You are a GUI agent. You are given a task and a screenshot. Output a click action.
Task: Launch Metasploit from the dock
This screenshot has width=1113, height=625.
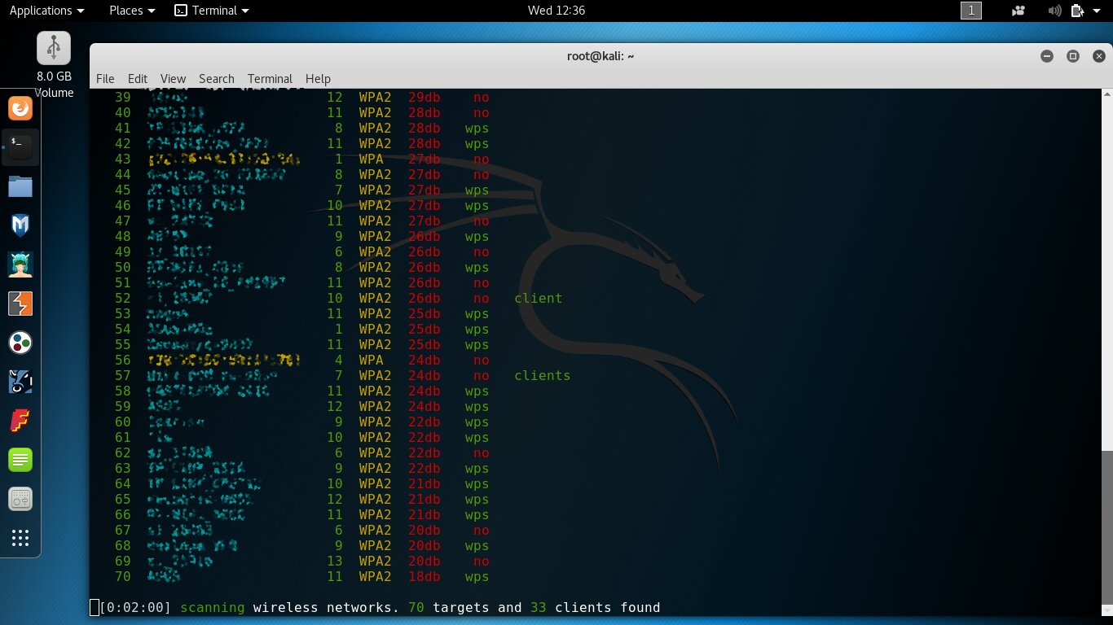coord(20,225)
